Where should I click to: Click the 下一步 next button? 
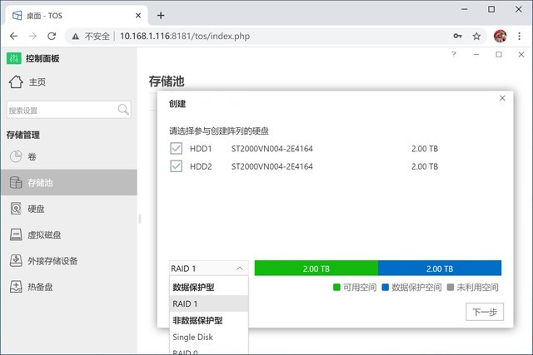click(485, 312)
